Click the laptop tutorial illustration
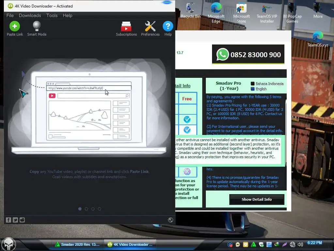 (89, 108)
